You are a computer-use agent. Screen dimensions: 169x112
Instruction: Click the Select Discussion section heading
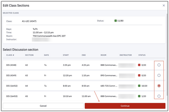pyautogui.click(x=20, y=50)
